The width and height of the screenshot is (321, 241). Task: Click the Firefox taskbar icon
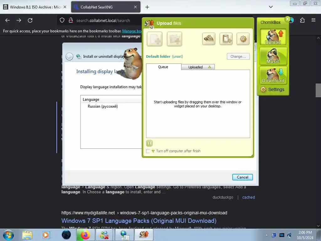tap(85, 235)
